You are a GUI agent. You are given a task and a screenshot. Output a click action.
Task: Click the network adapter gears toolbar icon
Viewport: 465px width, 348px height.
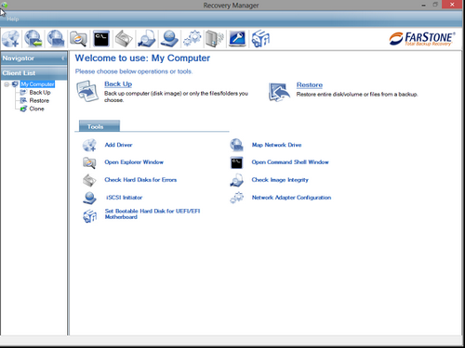(192, 39)
